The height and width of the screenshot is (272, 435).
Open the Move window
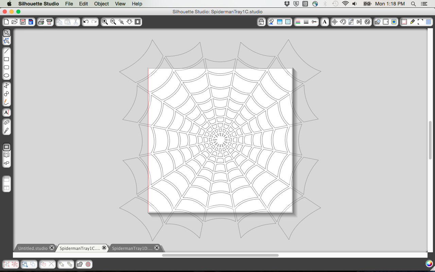tap(335, 22)
